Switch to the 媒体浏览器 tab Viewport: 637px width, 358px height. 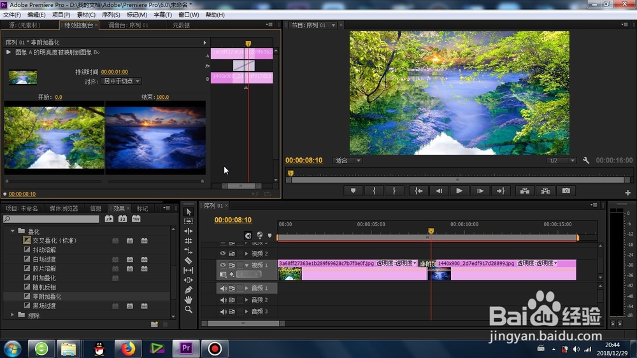pyautogui.click(x=64, y=208)
